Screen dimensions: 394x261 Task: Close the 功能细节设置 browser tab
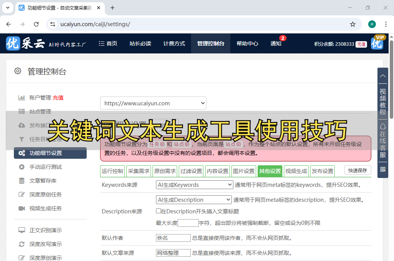click(x=99, y=8)
